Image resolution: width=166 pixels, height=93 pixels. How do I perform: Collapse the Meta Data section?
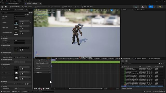tap(2, 82)
